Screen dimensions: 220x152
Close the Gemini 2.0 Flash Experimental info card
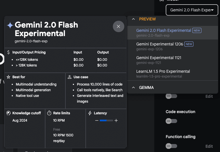tap(118, 26)
